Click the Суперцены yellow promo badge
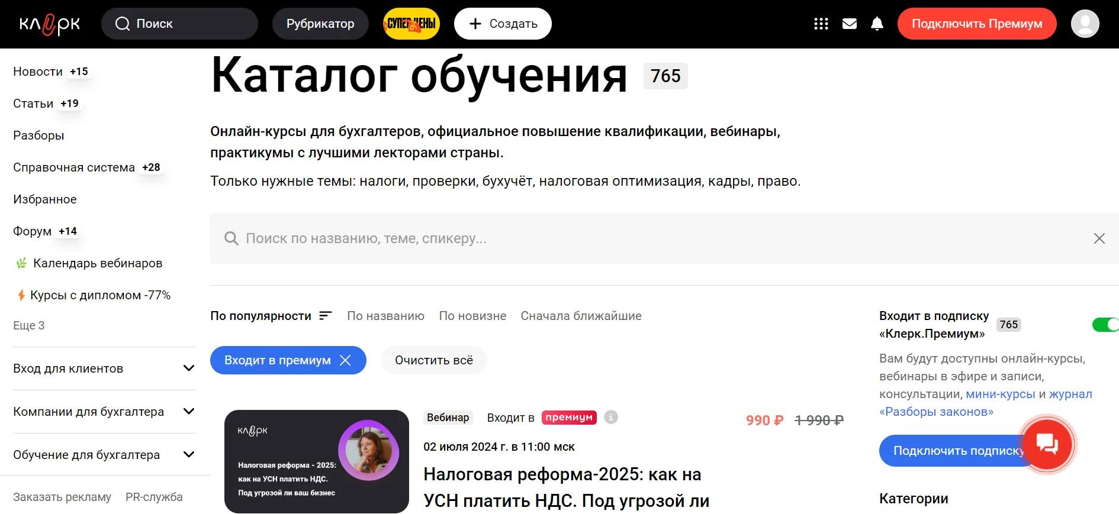1119x514 pixels. pos(411,24)
